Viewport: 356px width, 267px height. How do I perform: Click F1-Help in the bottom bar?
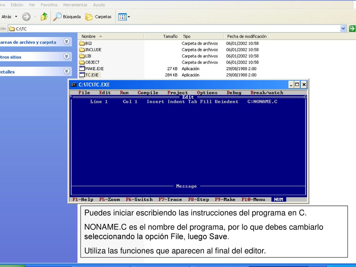point(83,199)
